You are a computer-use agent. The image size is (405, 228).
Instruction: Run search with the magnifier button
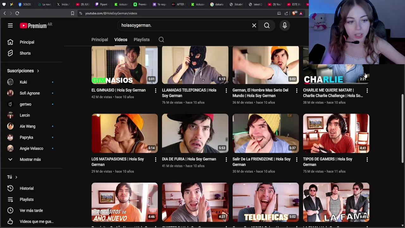267,26
